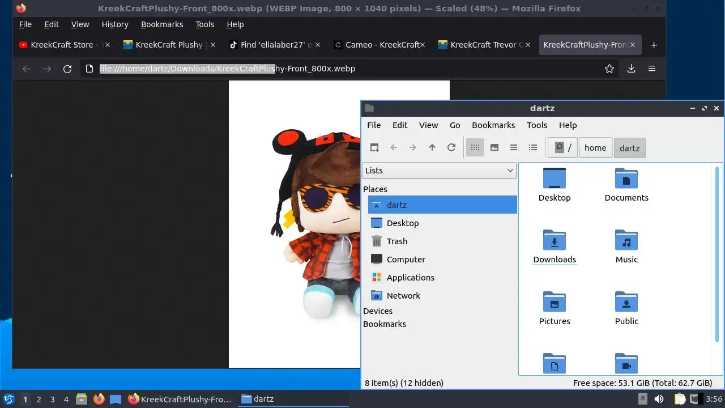Image resolution: width=725 pixels, height=408 pixels.
Task: Switch to Cameo - KreekCraft tab
Action: (379, 45)
